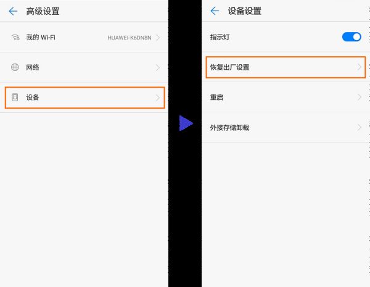Expand the 我的 Wi-Fi chevron
370x287 pixels.
(158, 38)
